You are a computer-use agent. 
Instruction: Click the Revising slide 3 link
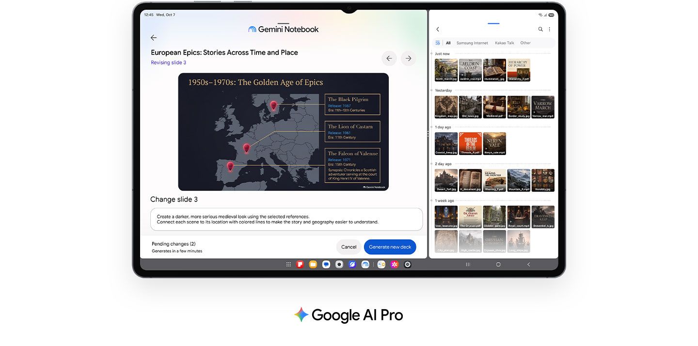tap(168, 63)
